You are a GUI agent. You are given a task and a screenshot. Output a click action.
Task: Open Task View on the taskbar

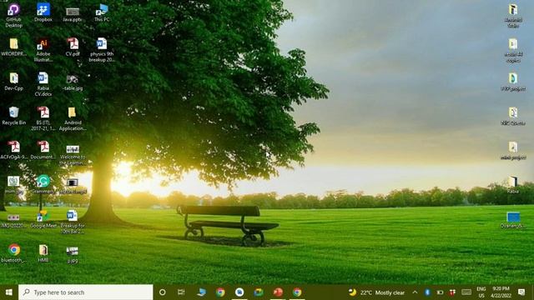point(181,292)
